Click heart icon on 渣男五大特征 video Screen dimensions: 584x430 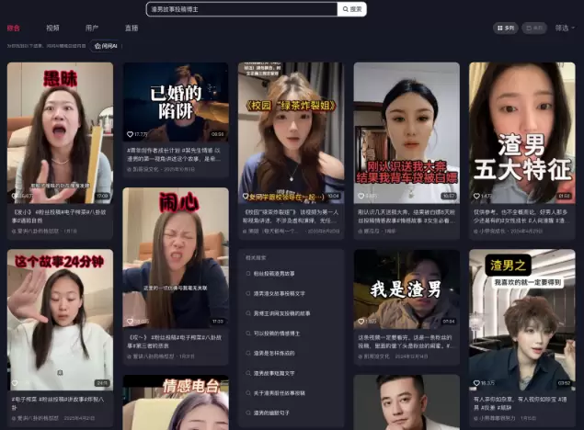point(476,196)
